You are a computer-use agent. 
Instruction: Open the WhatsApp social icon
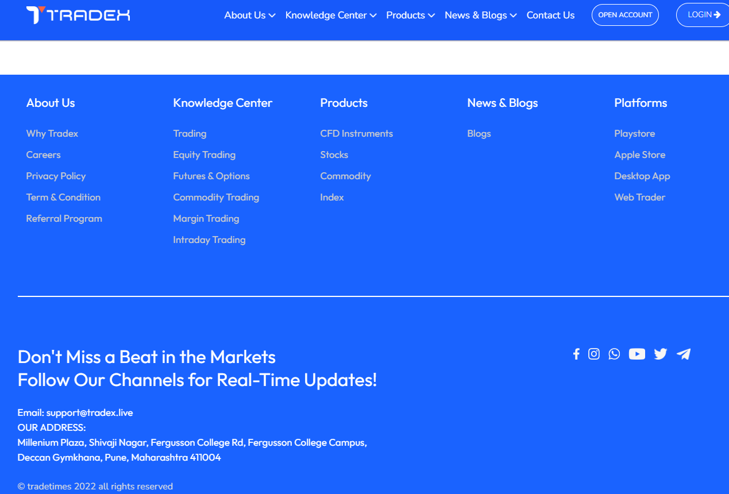pyautogui.click(x=615, y=354)
